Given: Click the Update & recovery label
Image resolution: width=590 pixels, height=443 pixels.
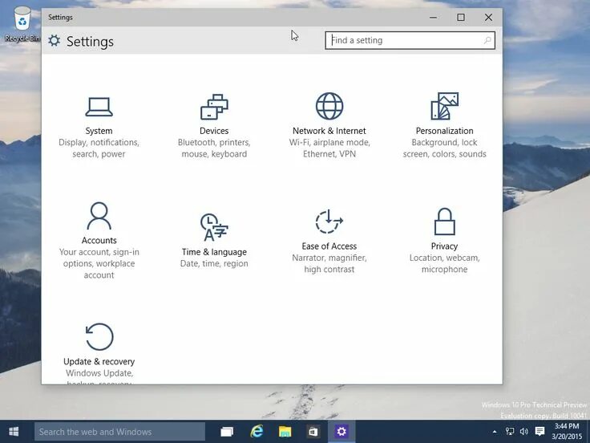Looking at the screenshot, I should click(99, 361).
